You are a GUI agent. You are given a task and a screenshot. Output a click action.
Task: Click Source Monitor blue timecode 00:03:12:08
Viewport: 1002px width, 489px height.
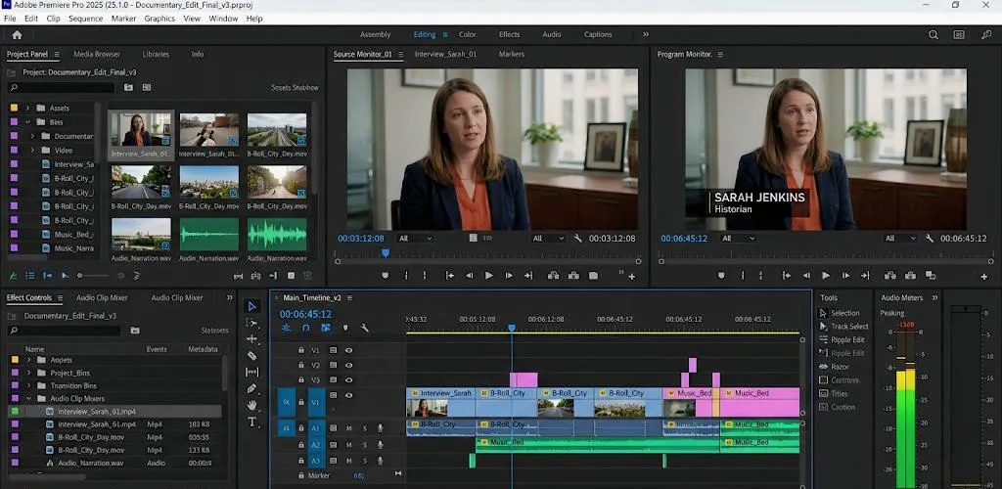click(361, 238)
